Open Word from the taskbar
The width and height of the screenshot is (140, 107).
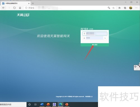(42, 104)
